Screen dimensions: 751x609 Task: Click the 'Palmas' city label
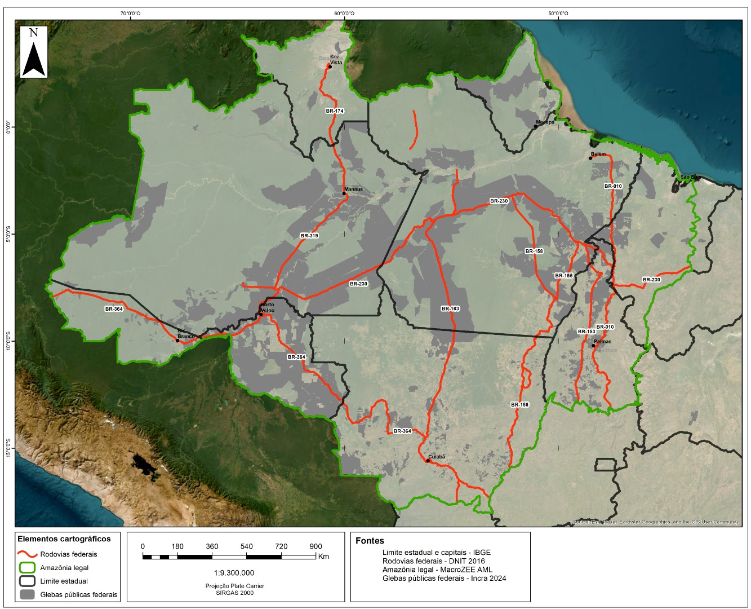(603, 342)
